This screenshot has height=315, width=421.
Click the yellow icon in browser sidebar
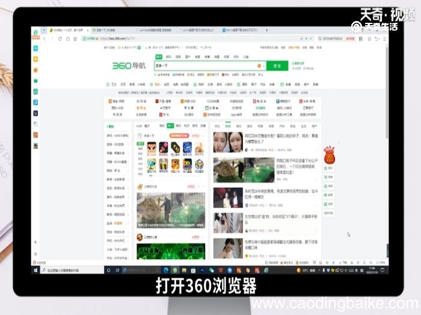35,59
